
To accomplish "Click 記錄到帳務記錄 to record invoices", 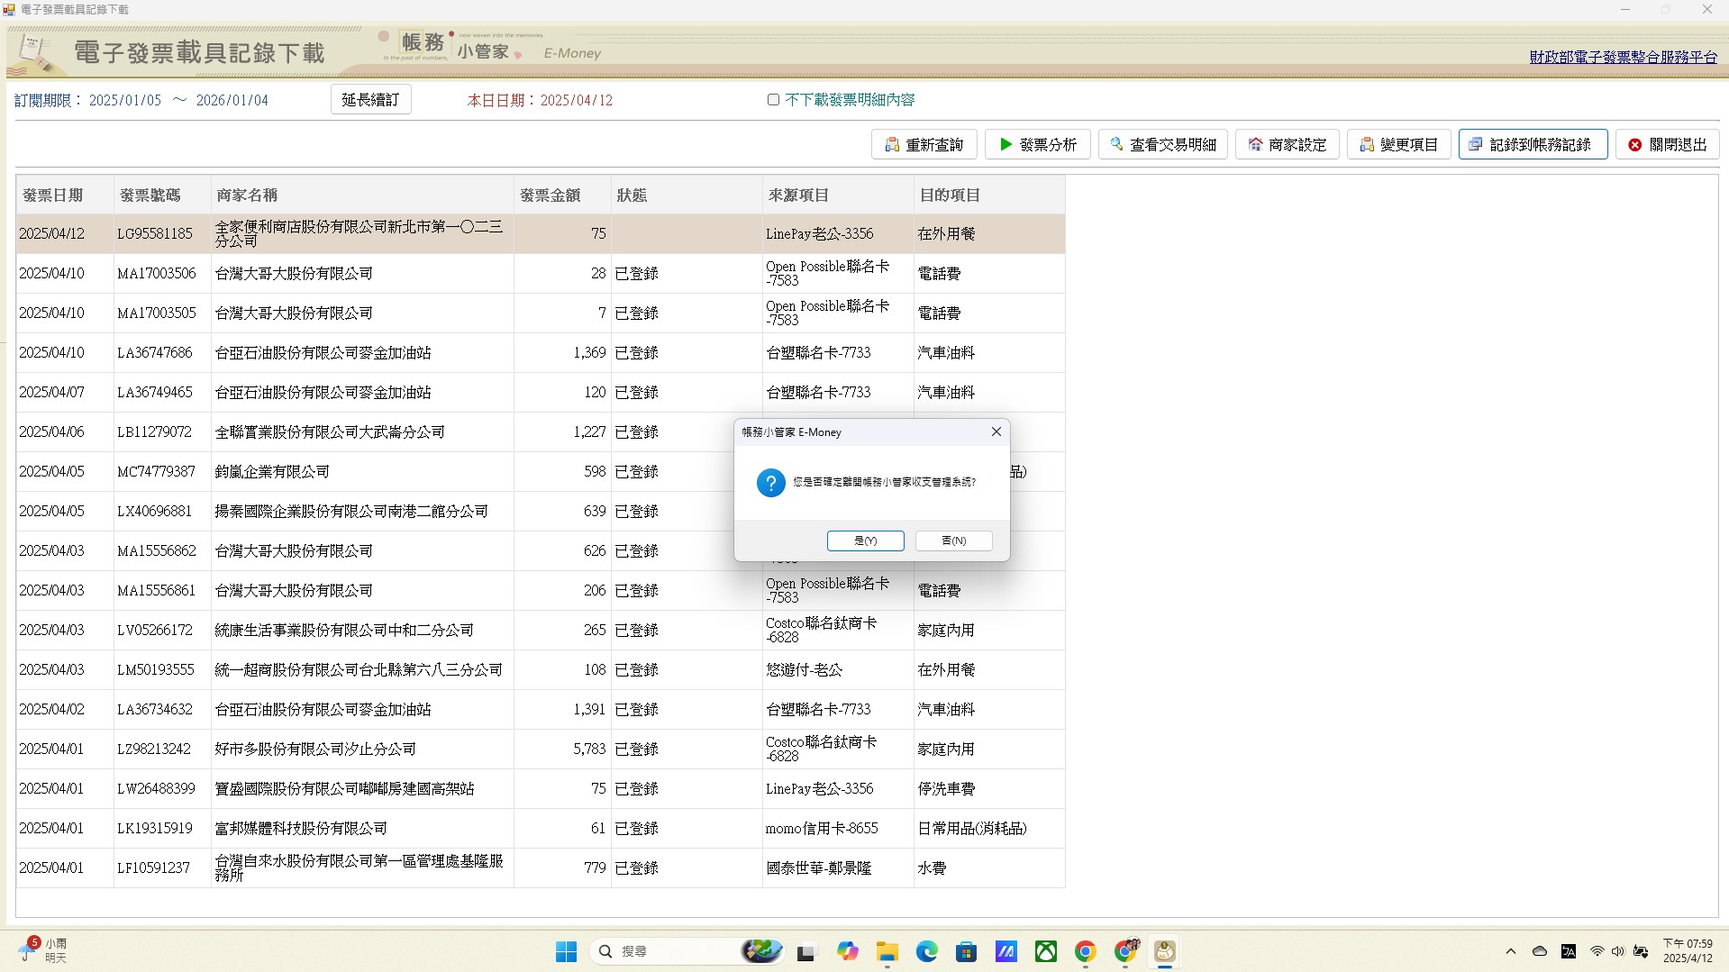I will coord(1533,144).
